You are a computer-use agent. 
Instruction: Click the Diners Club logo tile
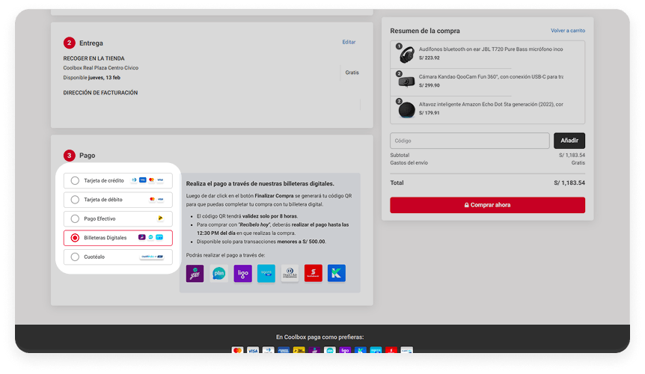290,273
